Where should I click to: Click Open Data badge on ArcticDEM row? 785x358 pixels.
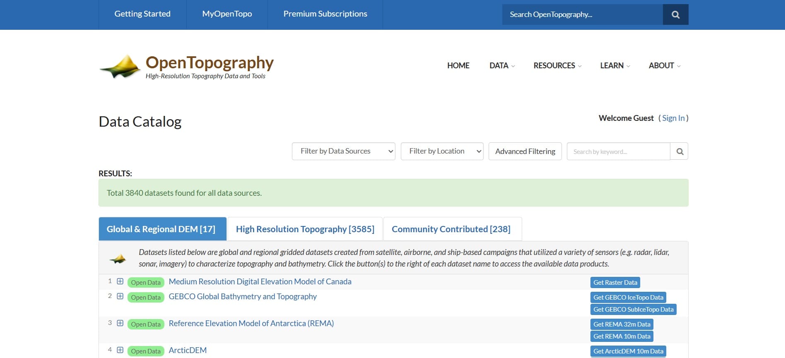point(146,351)
